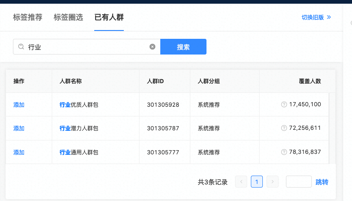Click the blue 搜索 button
Image resolution: width=352 pixels, height=201 pixels.
coord(183,47)
